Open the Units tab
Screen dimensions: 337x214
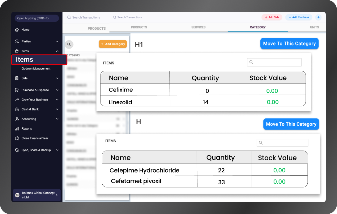tap(314, 27)
